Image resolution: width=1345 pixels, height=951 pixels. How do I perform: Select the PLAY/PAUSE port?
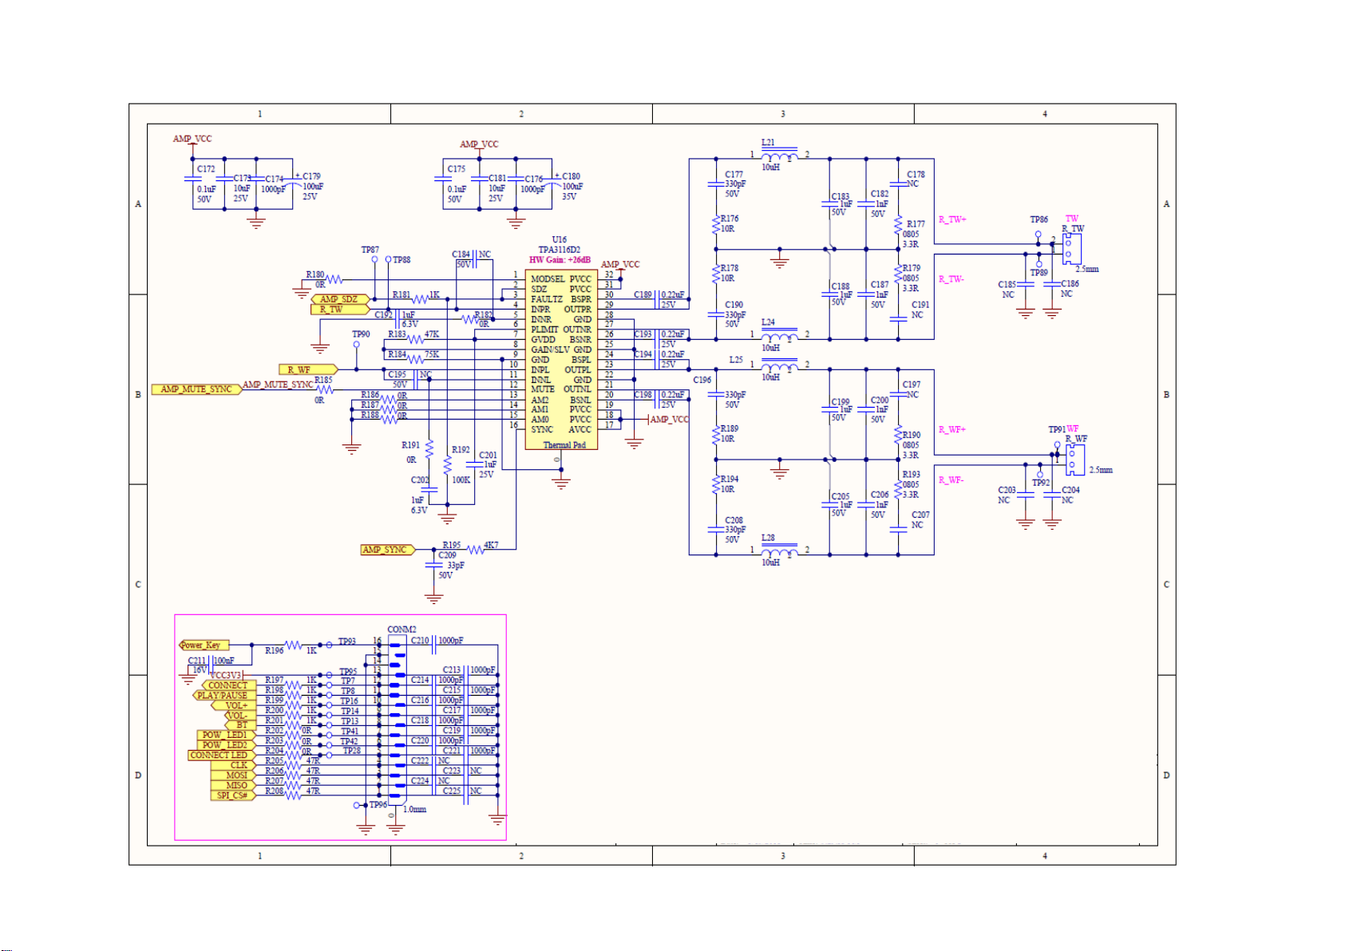coord(224,696)
